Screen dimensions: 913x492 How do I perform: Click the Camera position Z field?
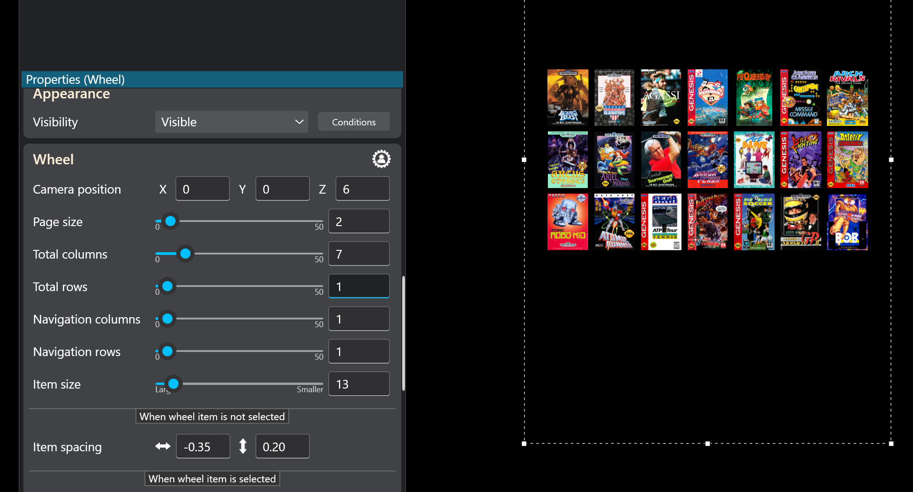[x=362, y=189]
